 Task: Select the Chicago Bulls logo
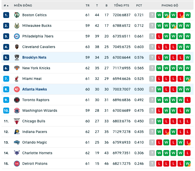(x=17, y=121)
